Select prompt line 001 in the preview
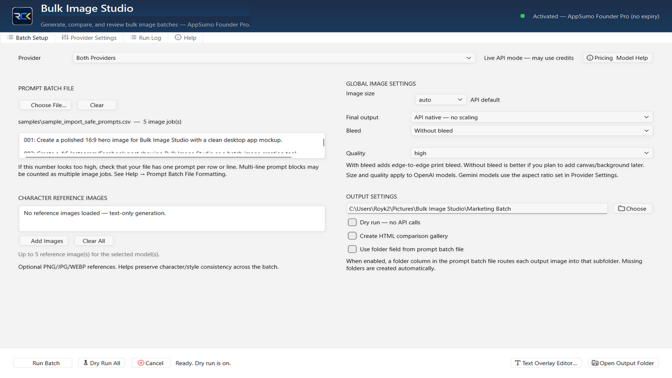Screen dimensions: 672x378 point(153,140)
